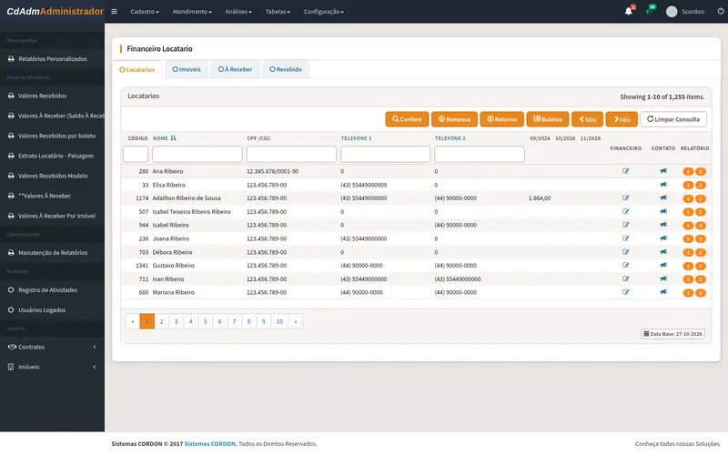Click the next page arrow

295,321
